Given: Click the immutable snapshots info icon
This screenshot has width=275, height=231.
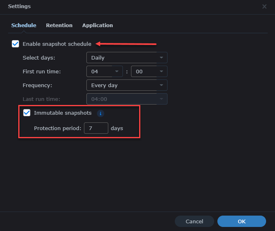Looking at the screenshot, I should [x=101, y=113].
